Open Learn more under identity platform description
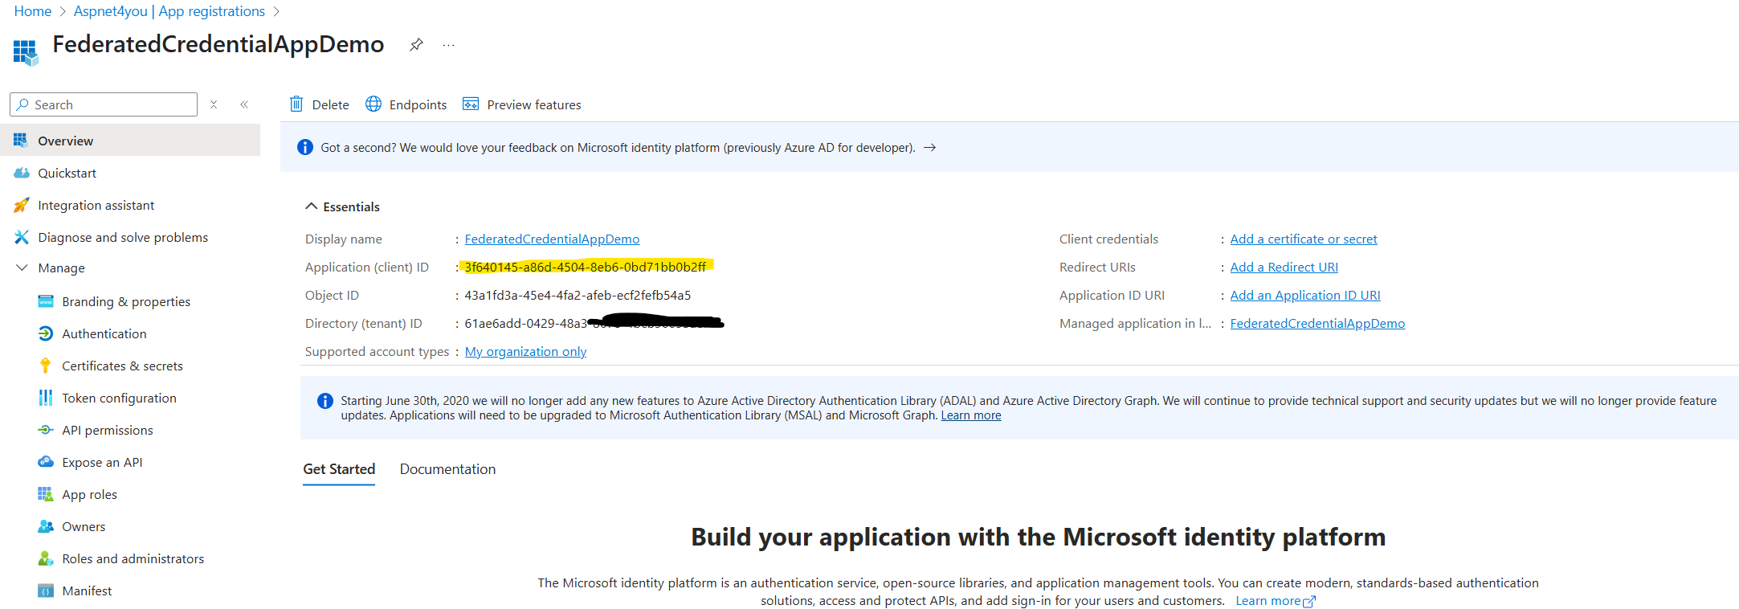 pos(1275,601)
